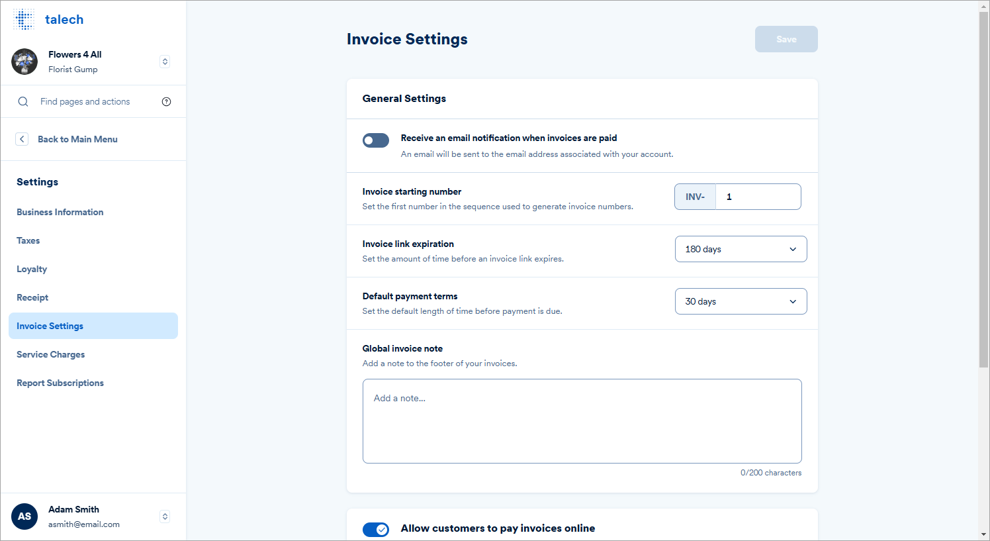Click the Find pages and actions search field
This screenshot has width=990, height=541.
(85, 101)
